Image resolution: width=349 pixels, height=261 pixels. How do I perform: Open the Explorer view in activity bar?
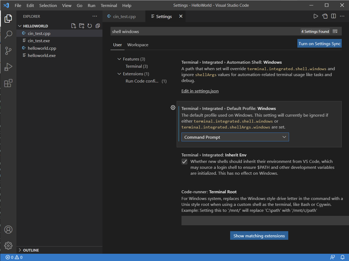pos(8,19)
